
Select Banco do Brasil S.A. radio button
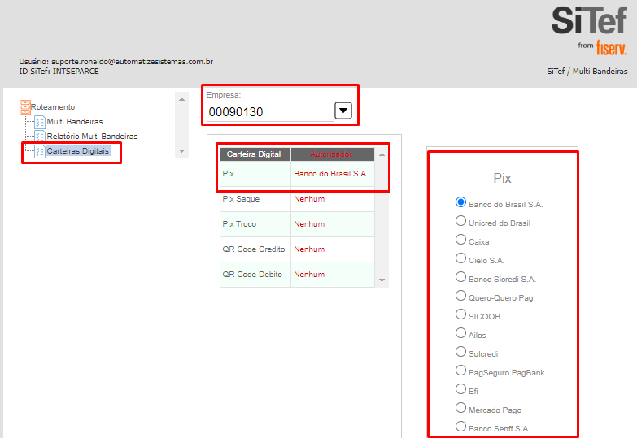[460, 202]
